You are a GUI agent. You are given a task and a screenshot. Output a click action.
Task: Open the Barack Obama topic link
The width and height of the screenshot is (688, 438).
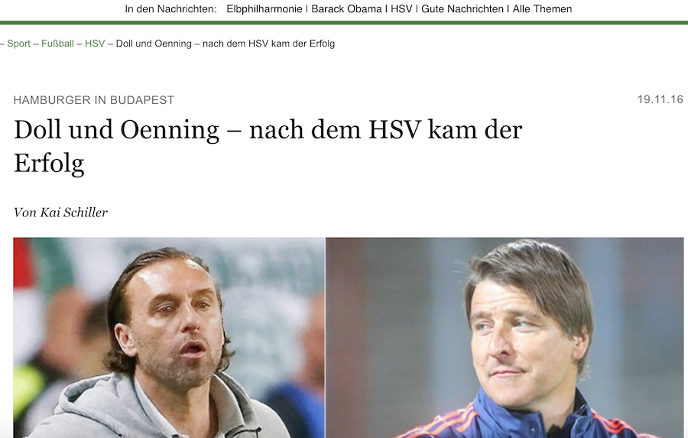[346, 9]
